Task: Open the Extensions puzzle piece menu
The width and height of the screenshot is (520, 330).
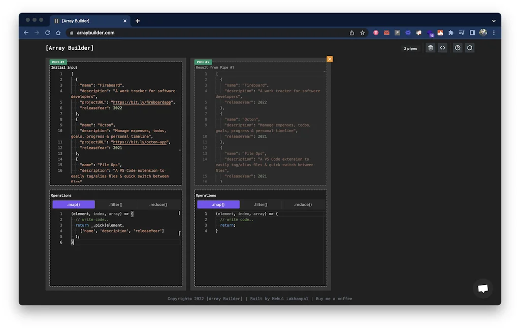Action: point(451,33)
